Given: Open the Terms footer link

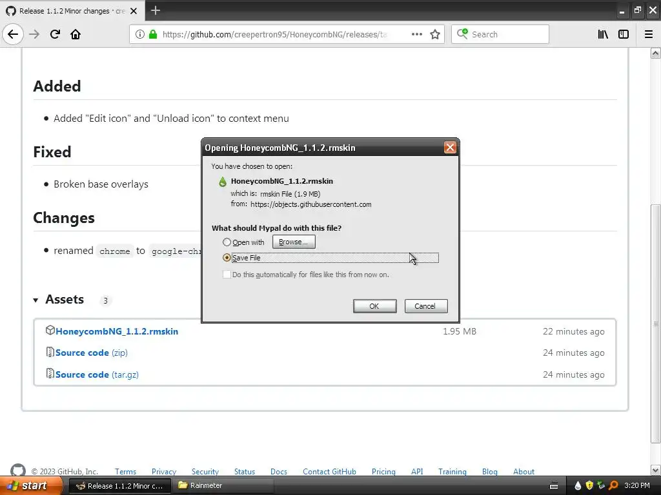Looking at the screenshot, I should tap(126, 471).
